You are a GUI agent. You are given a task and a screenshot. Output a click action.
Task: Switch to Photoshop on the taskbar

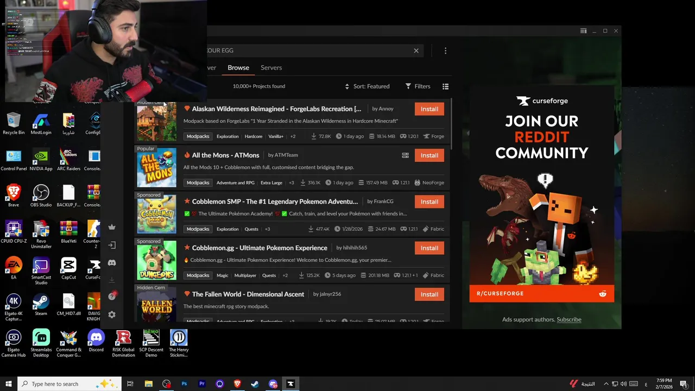pos(184,384)
